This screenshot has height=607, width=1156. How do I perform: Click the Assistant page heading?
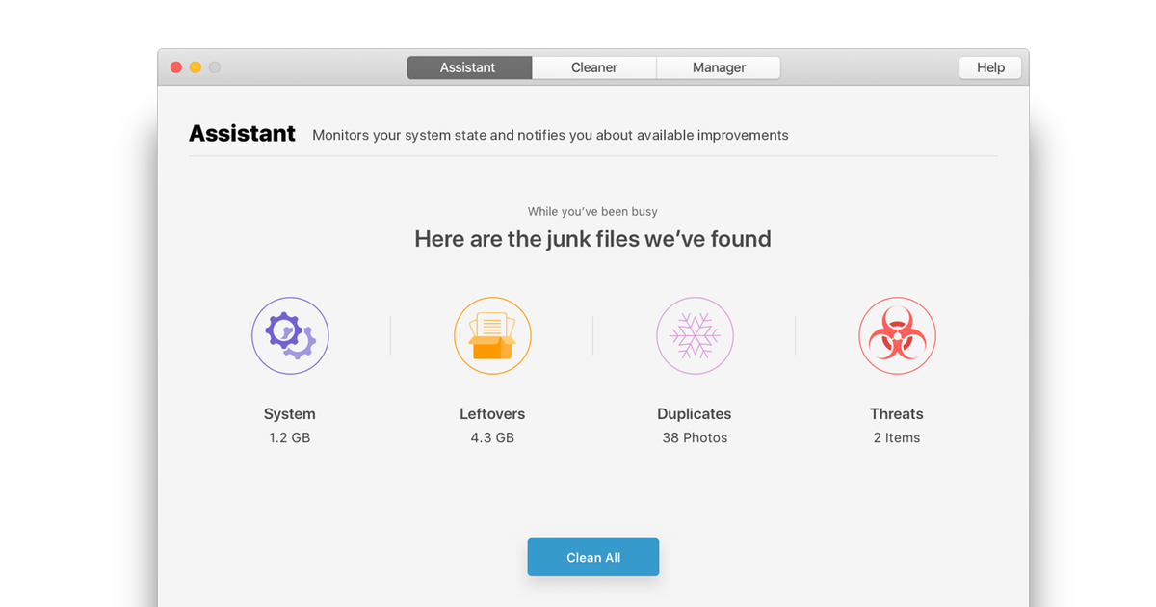[x=242, y=134]
